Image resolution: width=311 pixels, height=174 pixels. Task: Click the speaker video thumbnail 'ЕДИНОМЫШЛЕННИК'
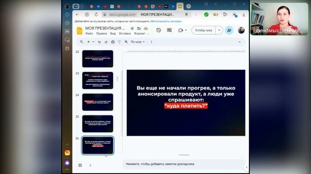(279, 19)
